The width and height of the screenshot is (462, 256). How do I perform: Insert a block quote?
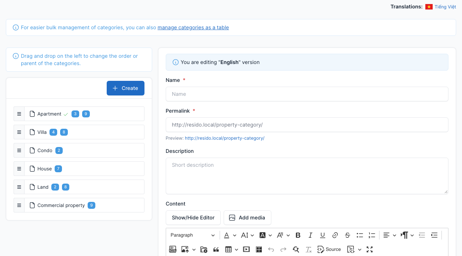216,249
